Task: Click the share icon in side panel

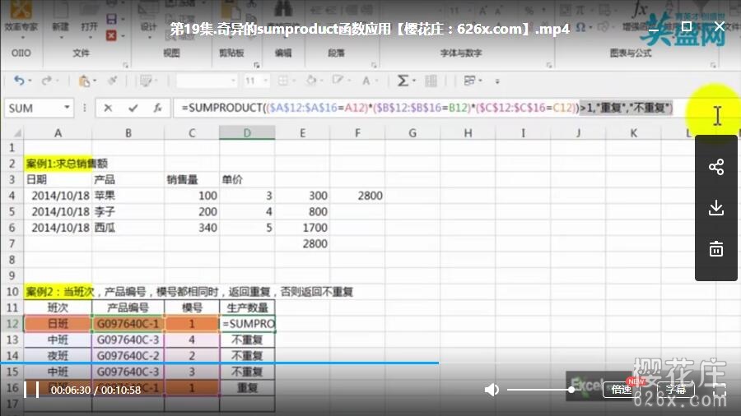Action: (716, 167)
